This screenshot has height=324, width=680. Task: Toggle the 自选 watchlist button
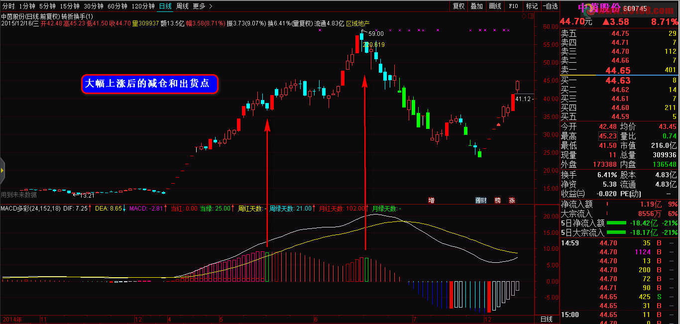pyautogui.click(x=550, y=6)
